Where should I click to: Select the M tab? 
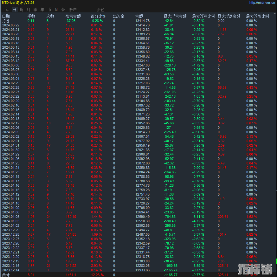(56, 10)
